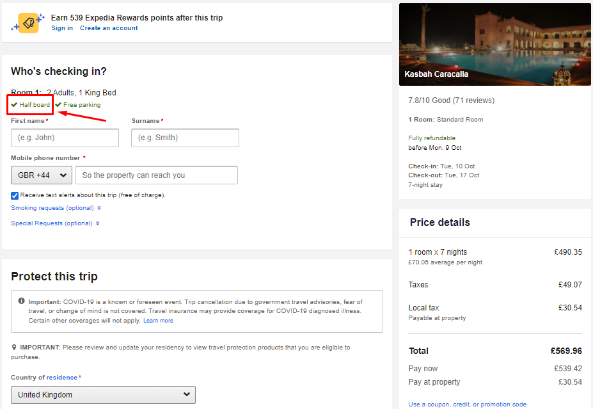Open the Learn more link
The image size is (593, 409).
158,321
